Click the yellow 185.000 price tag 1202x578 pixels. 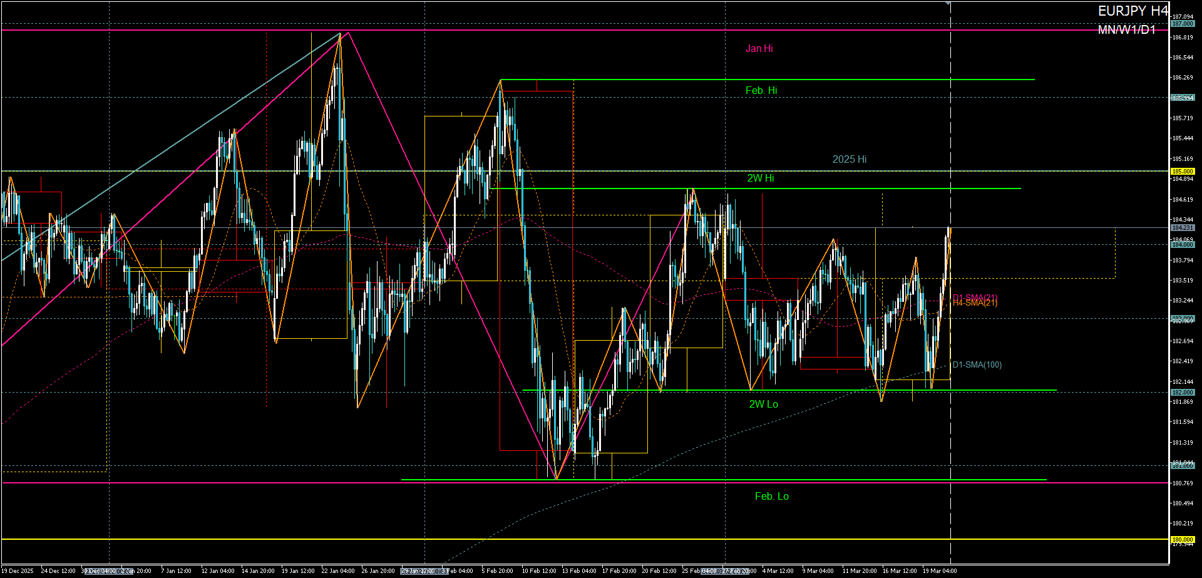pos(1182,172)
